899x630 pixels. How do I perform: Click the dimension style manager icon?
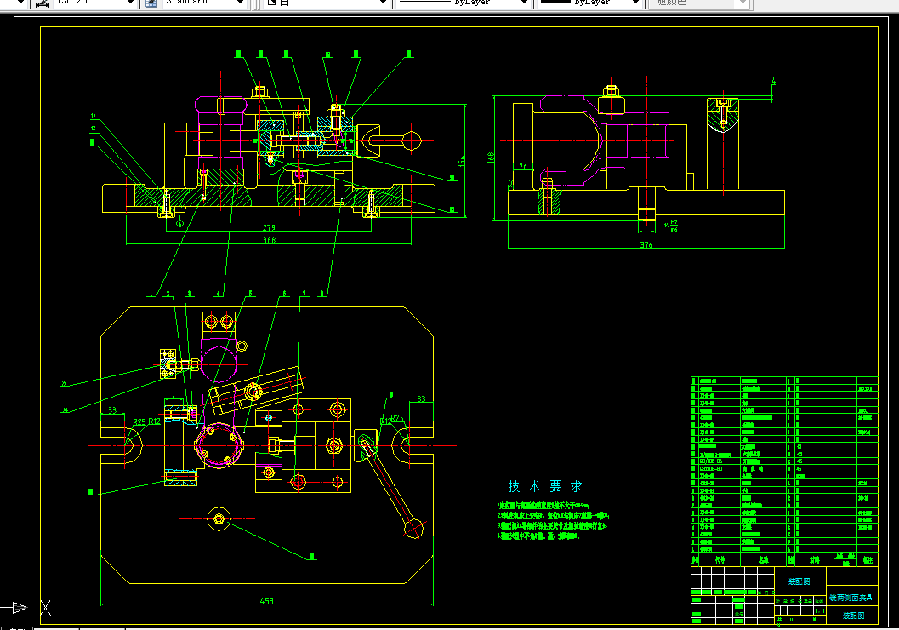click(x=42, y=3)
